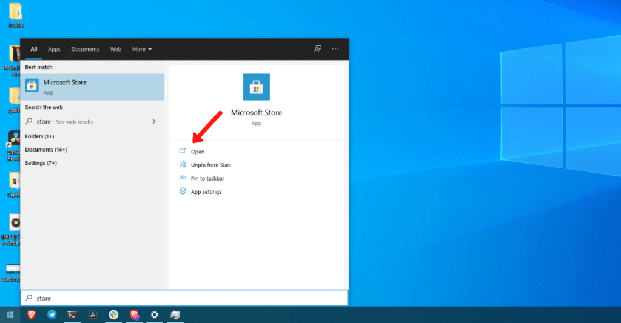Click the magnifier icon in the search box

click(x=29, y=298)
